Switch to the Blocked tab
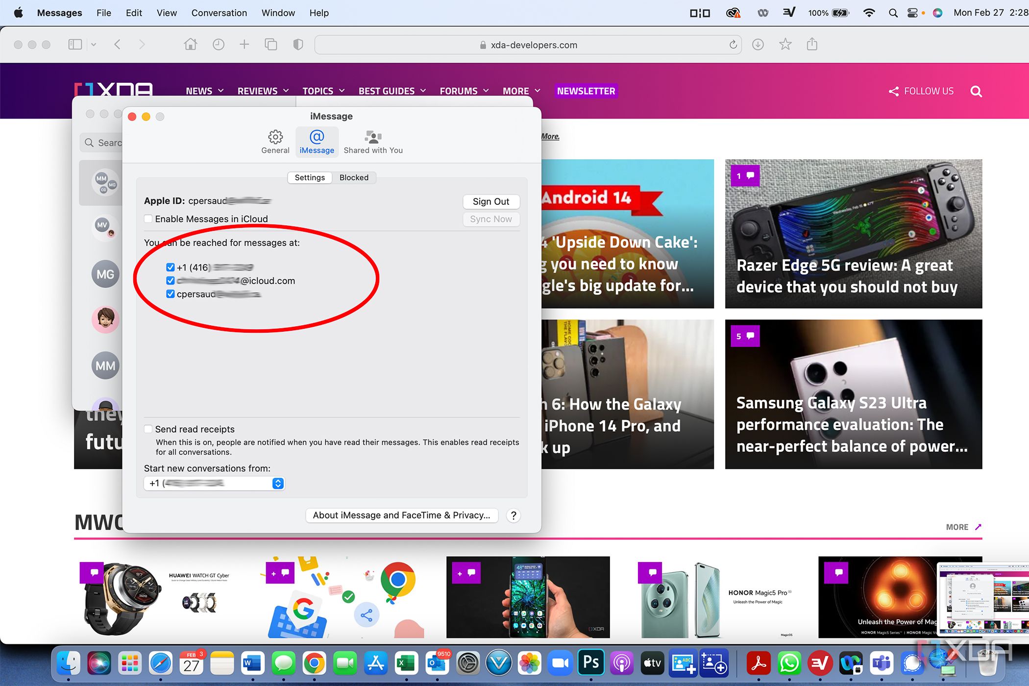Viewport: 1029px width, 686px height. point(353,177)
